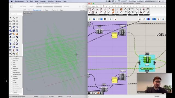The height and width of the screenshot is (98, 175).
Task: Toggle Ortho in Rhino toolbar
Action: coord(31,7)
